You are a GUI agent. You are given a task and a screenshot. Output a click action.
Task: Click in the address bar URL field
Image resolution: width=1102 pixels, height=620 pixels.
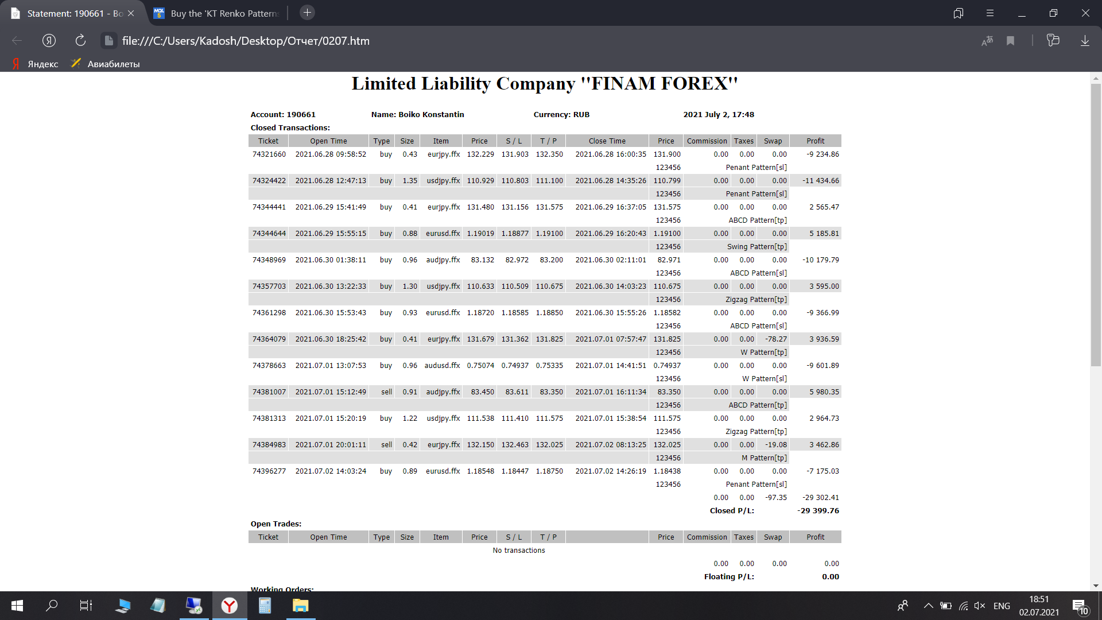246,41
